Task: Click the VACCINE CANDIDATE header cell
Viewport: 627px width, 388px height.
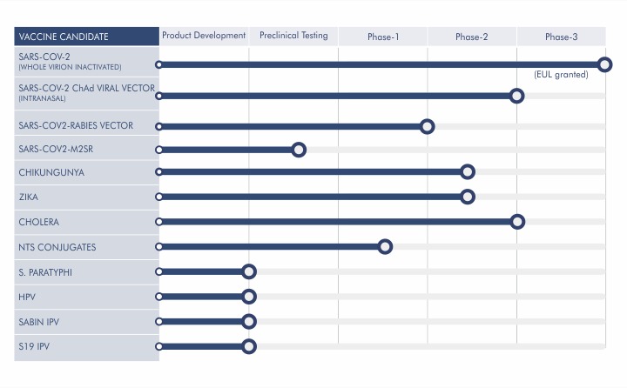Action: 87,37
